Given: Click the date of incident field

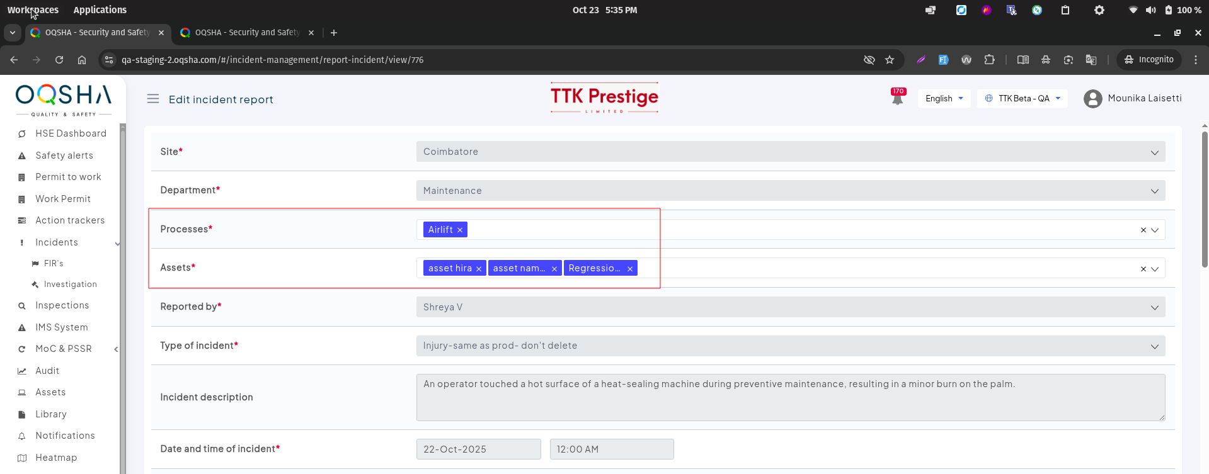Looking at the screenshot, I should click(478, 449).
